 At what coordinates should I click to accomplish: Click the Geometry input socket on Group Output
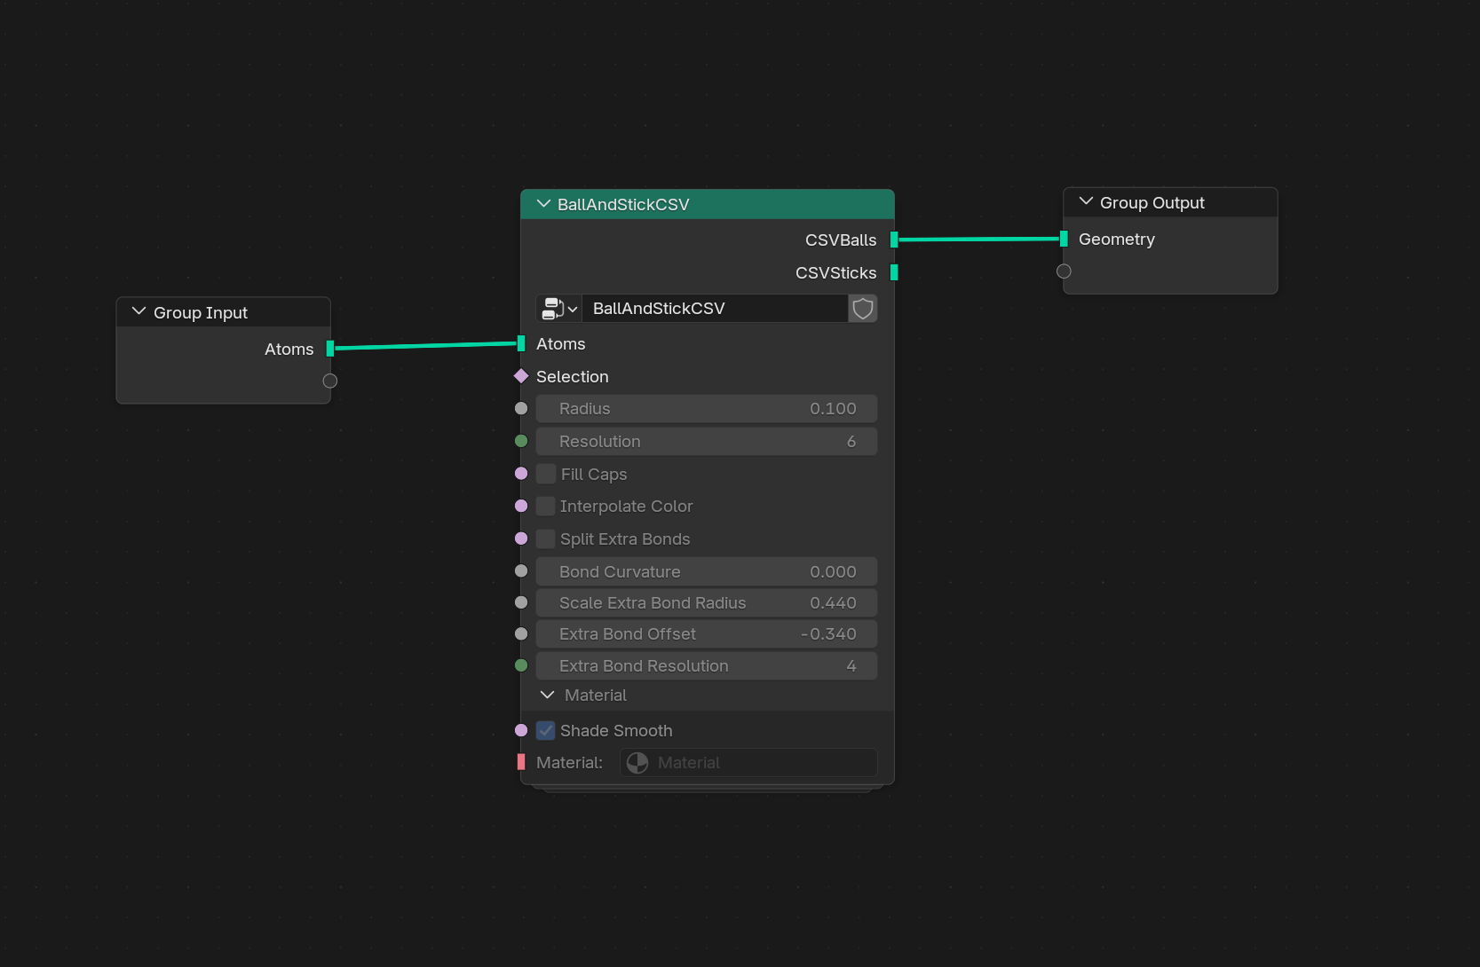point(1064,239)
